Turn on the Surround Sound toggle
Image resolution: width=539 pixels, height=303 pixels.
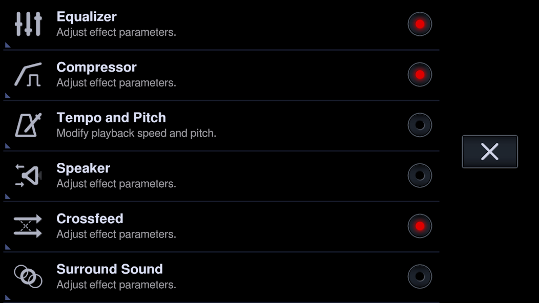[x=420, y=276]
